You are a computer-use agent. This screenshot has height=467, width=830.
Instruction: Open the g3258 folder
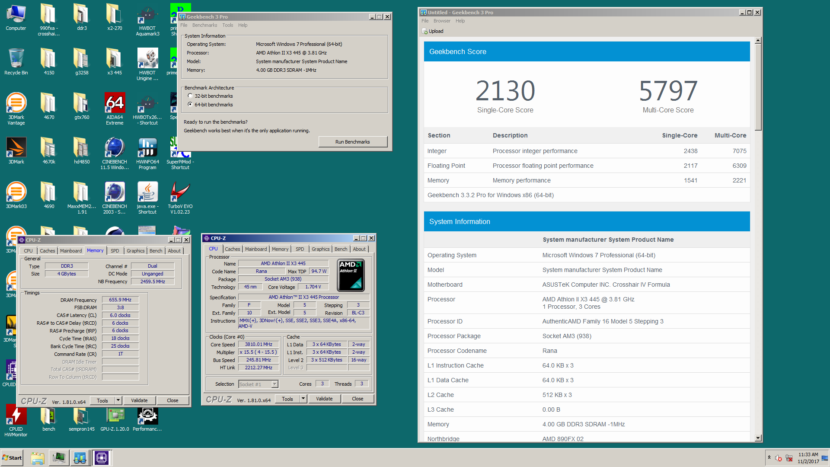point(82,62)
